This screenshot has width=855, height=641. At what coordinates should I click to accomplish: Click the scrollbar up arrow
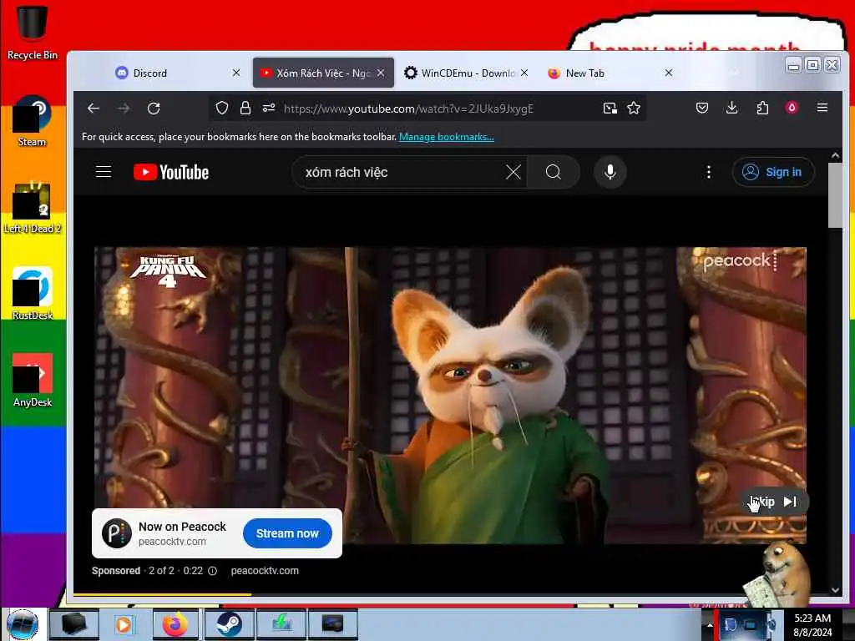click(x=835, y=155)
